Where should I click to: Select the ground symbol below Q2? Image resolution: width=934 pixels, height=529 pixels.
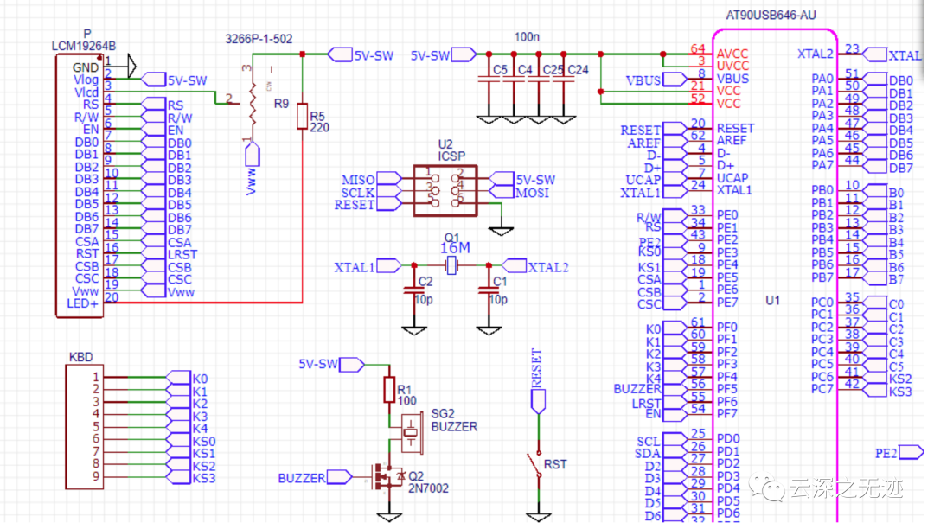point(388,516)
